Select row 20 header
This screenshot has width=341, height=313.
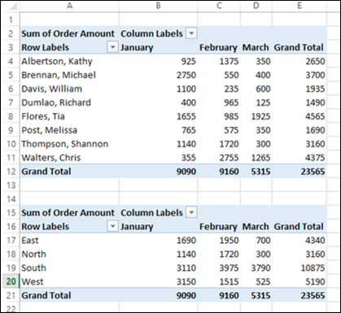click(11, 281)
